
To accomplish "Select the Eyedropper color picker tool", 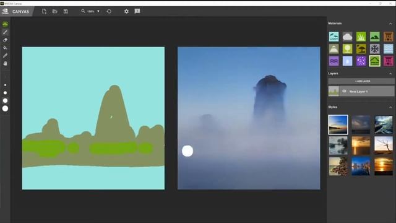I will click(5, 56).
